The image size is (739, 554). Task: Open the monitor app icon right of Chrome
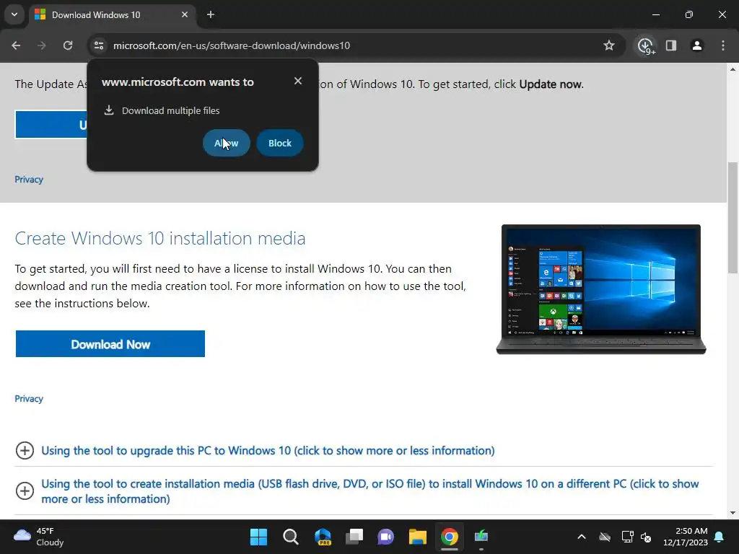[481, 537]
